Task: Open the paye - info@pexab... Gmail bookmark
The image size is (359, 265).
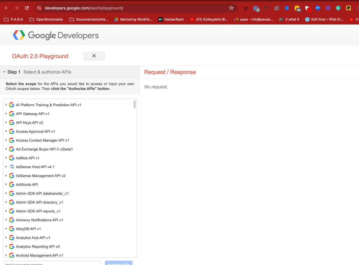Action: (253, 19)
